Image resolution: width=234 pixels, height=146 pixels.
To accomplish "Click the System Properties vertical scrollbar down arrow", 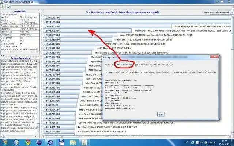I will (x=38, y=134).
